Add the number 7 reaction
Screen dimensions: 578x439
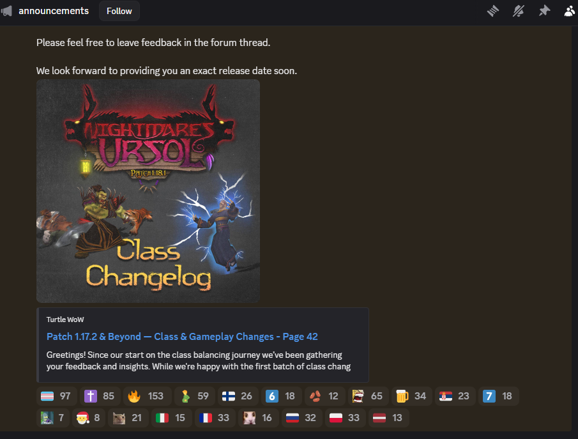[498, 396]
